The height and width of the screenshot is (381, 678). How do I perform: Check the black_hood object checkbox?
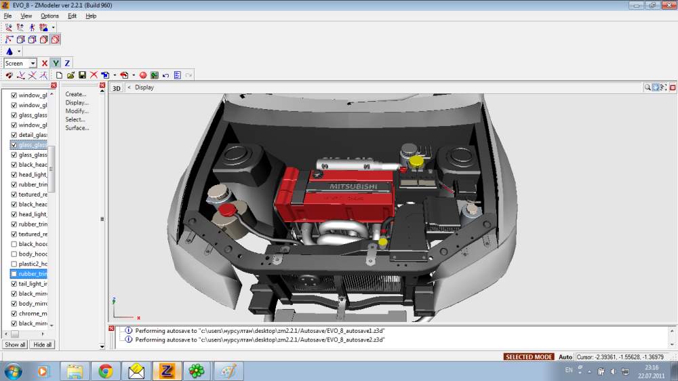[x=14, y=244]
